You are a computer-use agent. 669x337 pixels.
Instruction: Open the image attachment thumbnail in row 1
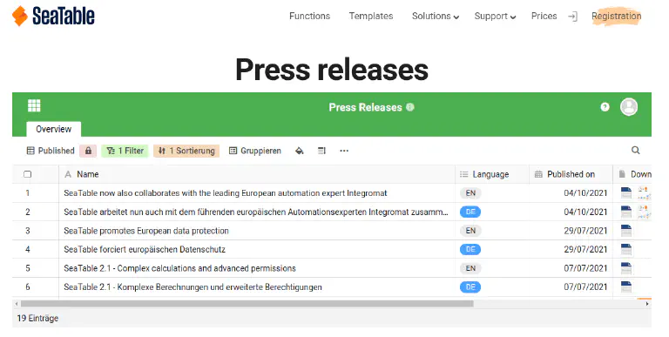coord(645,192)
